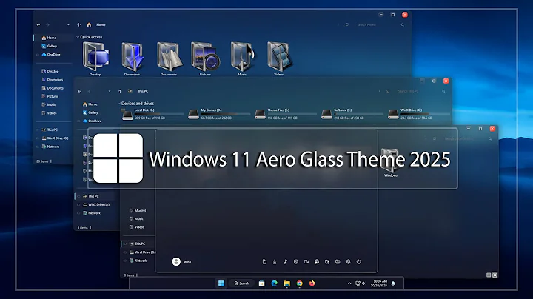Open the Pictures folder in Quick access
Screen dimensions: 533x299
point(205,58)
